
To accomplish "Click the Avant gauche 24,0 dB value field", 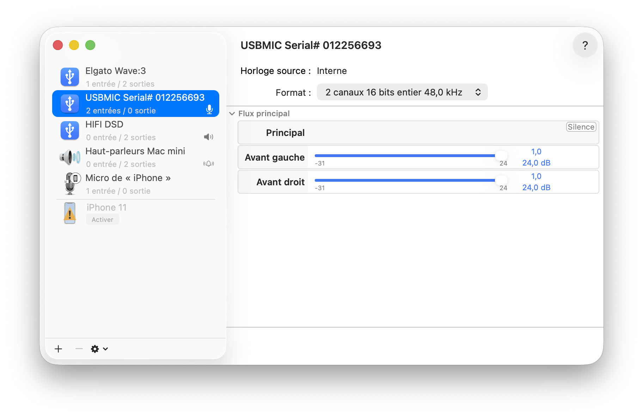I will point(536,163).
